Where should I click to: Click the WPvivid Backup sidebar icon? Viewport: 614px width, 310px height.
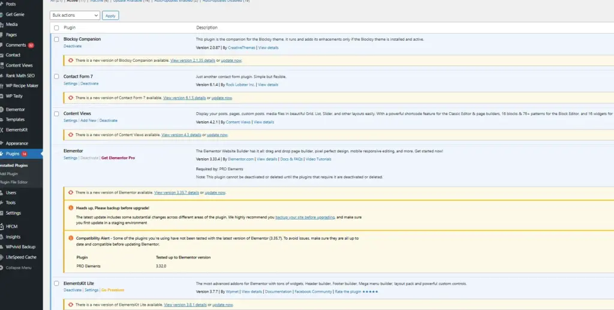[2, 246]
